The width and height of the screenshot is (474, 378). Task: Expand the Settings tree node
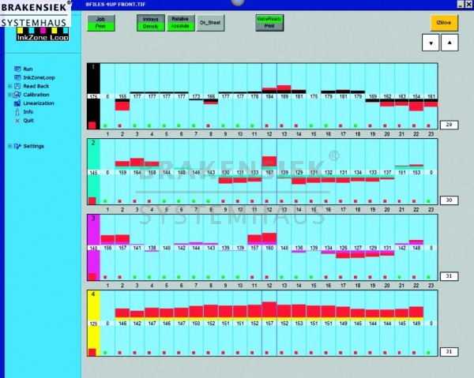[10, 146]
